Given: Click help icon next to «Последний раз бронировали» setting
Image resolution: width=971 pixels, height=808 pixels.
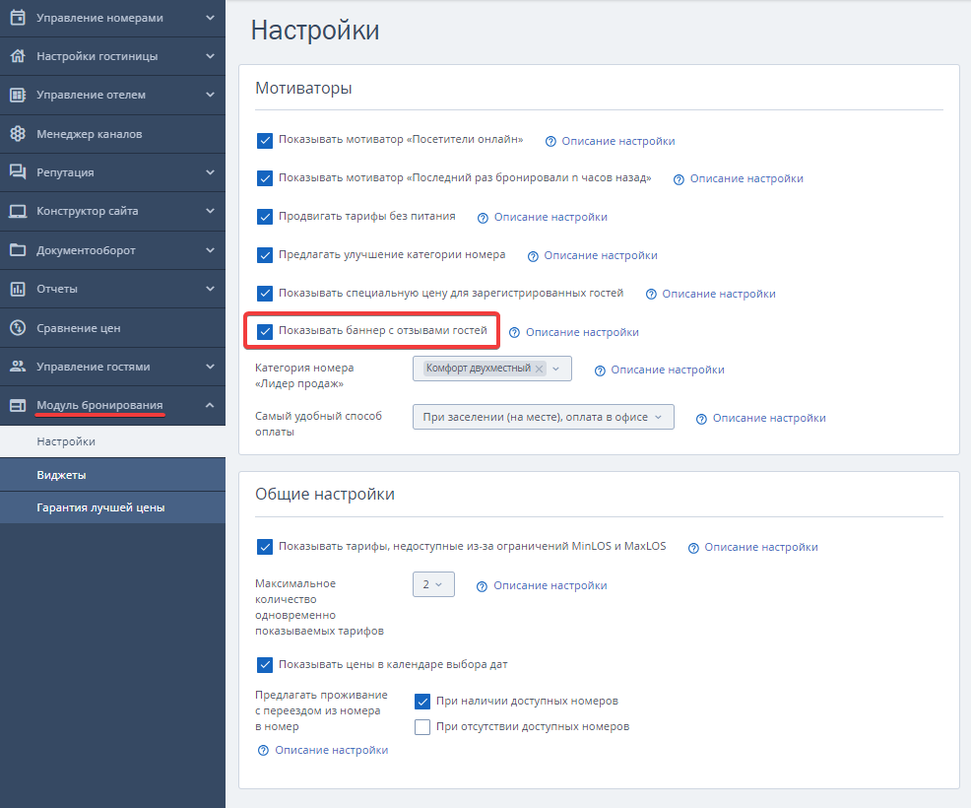Looking at the screenshot, I should tap(679, 179).
